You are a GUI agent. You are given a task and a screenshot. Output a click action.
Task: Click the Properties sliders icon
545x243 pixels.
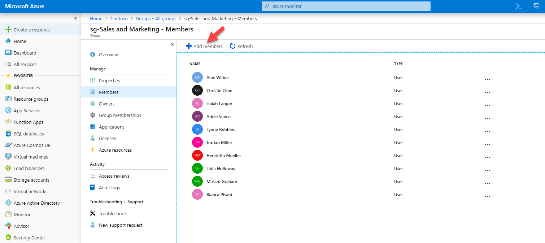coord(92,81)
